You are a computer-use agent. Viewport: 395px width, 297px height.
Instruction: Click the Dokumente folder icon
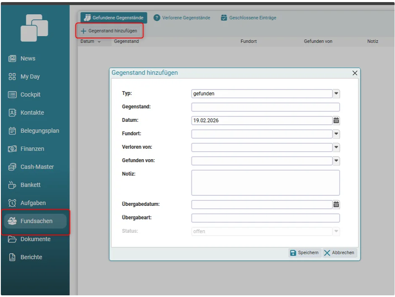coord(12,239)
